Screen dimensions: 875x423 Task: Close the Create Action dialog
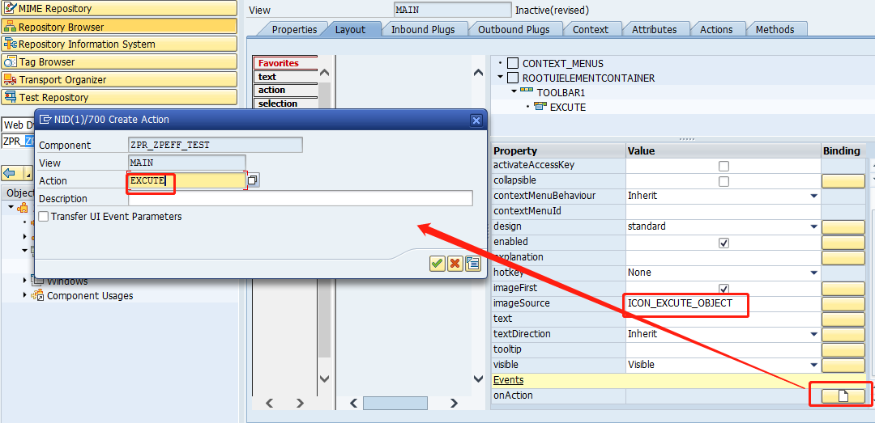click(476, 120)
